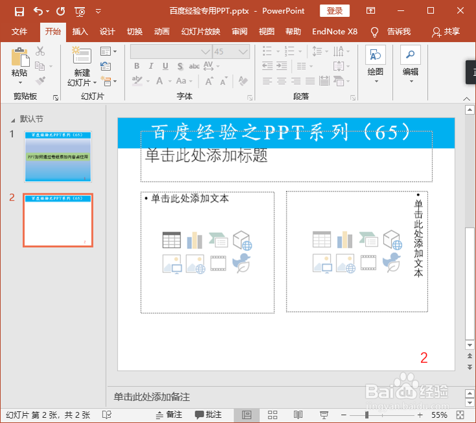Click the font color A button
Screen dimensions: 476x423
160,81
